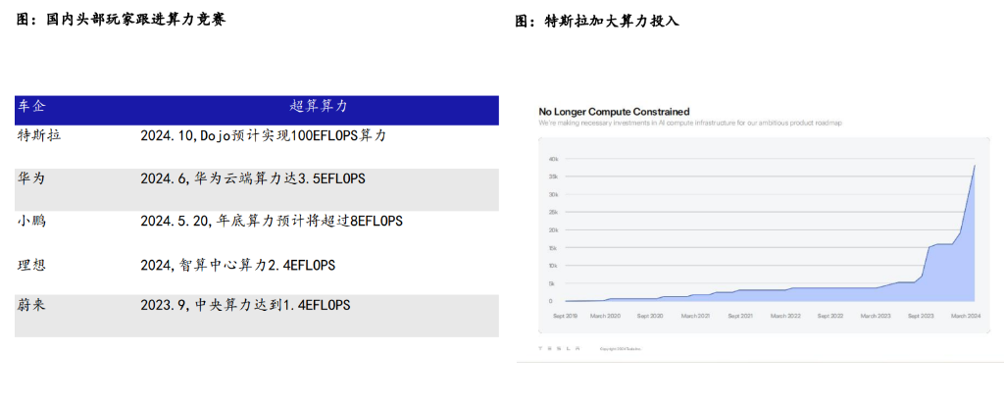Click the '15k' y-axis label
The image size is (1004, 403).
pos(554,248)
